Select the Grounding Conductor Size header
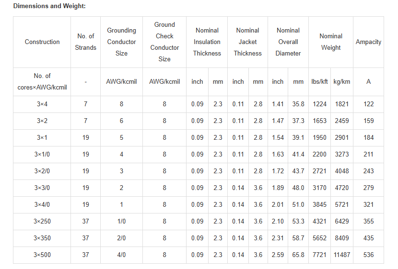 click(x=121, y=42)
